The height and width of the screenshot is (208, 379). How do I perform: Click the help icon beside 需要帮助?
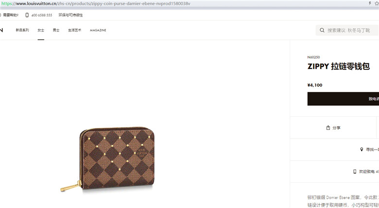[x=0, y=15]
